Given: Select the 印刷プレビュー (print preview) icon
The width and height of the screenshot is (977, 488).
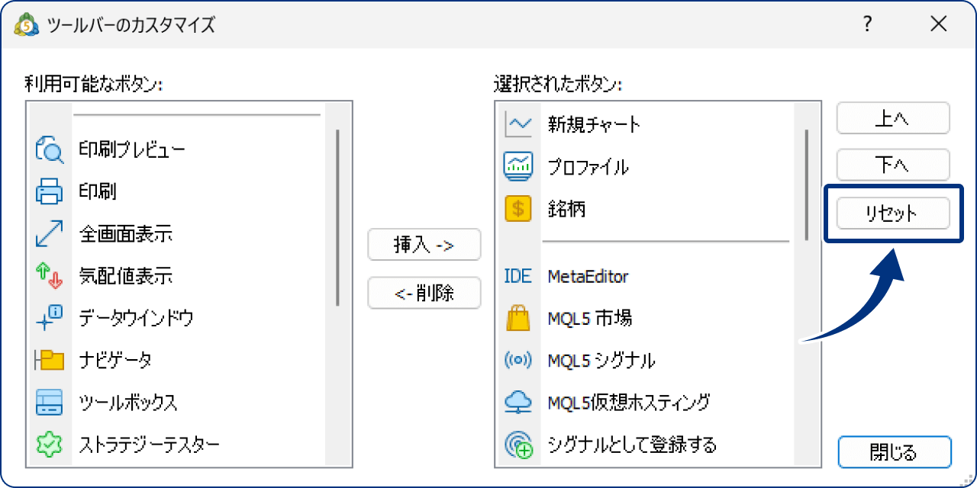Looking at the screenshot, I should pyautogui.click(x=48, y=149).
